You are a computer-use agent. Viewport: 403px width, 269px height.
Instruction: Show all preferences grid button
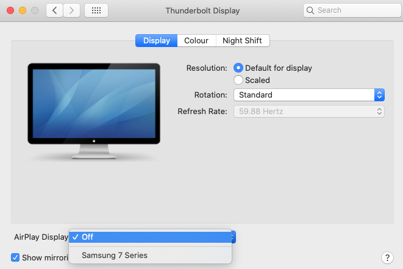click(x=96, y=10)
